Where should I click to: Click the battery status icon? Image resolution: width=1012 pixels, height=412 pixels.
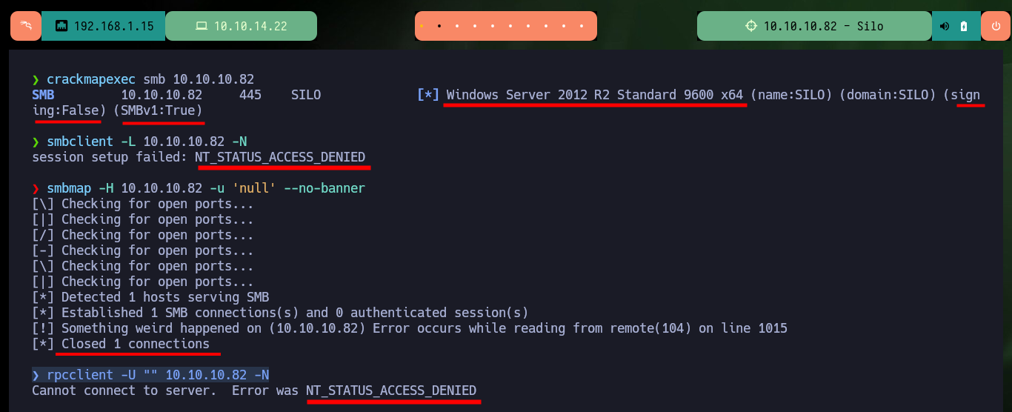(963, 26)
